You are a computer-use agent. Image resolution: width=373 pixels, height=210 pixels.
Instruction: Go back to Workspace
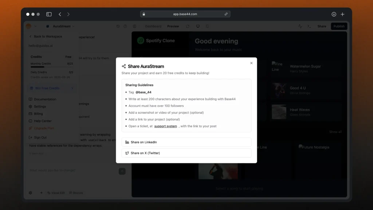[46, 36]
